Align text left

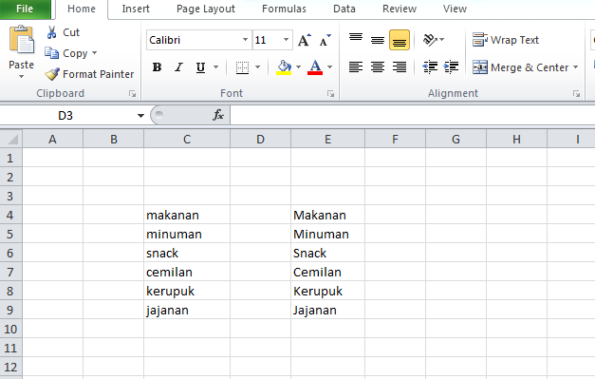(356, 67)
